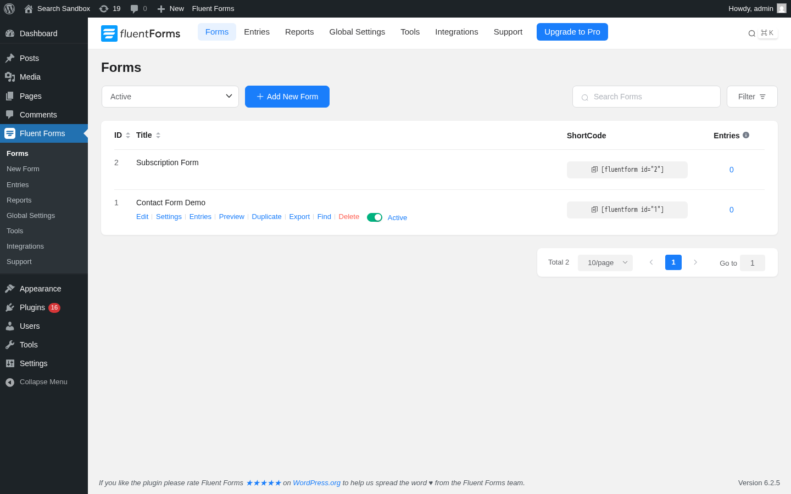
Task: Open the WordPress.org rating link
Action: click(316, 483)
